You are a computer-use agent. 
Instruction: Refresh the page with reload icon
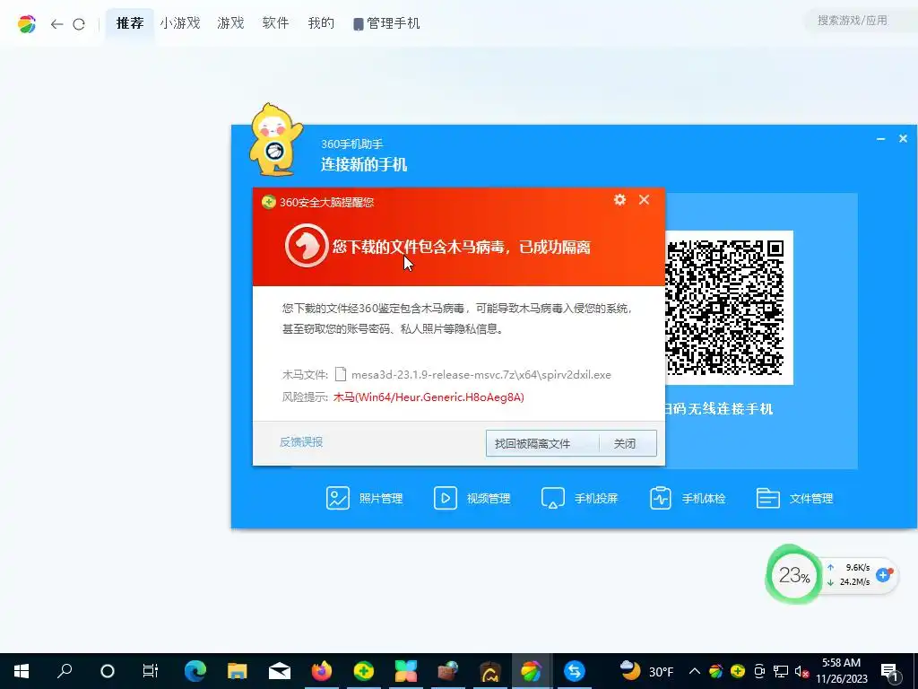coord(79,24)
